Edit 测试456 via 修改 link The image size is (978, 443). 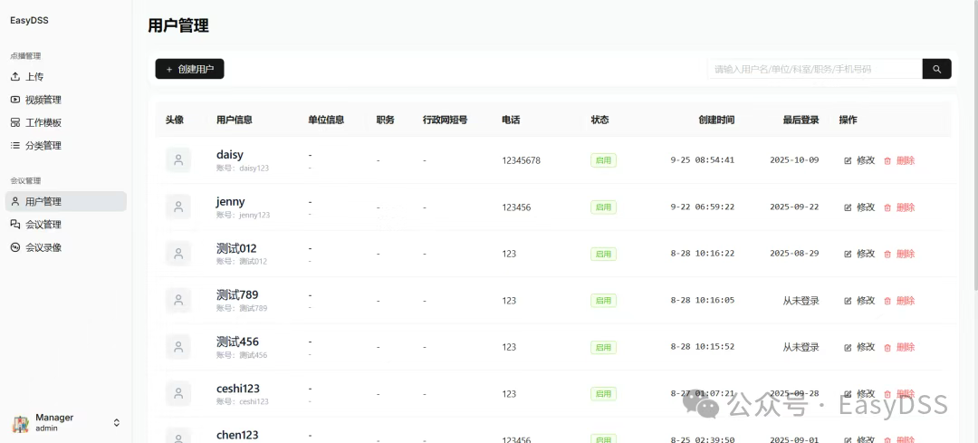(x=859, y=348)
